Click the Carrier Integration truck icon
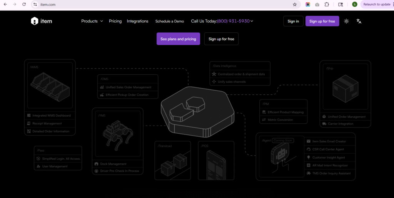The image size is (394, 198). (x=324, y=124)
